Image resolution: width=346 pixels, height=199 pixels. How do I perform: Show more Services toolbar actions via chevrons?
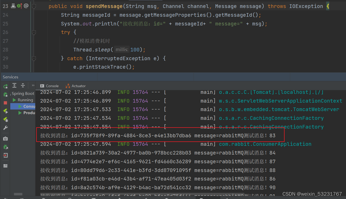pos(33,85)
